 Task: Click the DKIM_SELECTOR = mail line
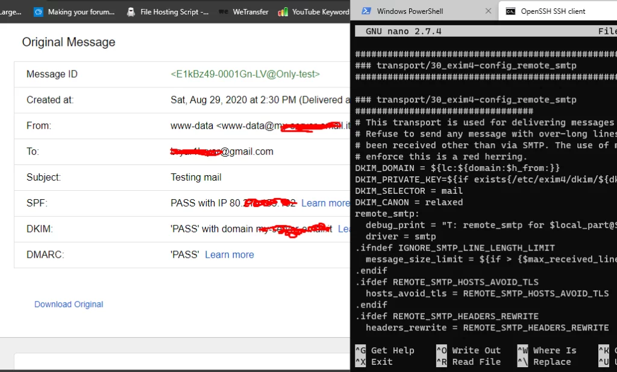point(409,191)
